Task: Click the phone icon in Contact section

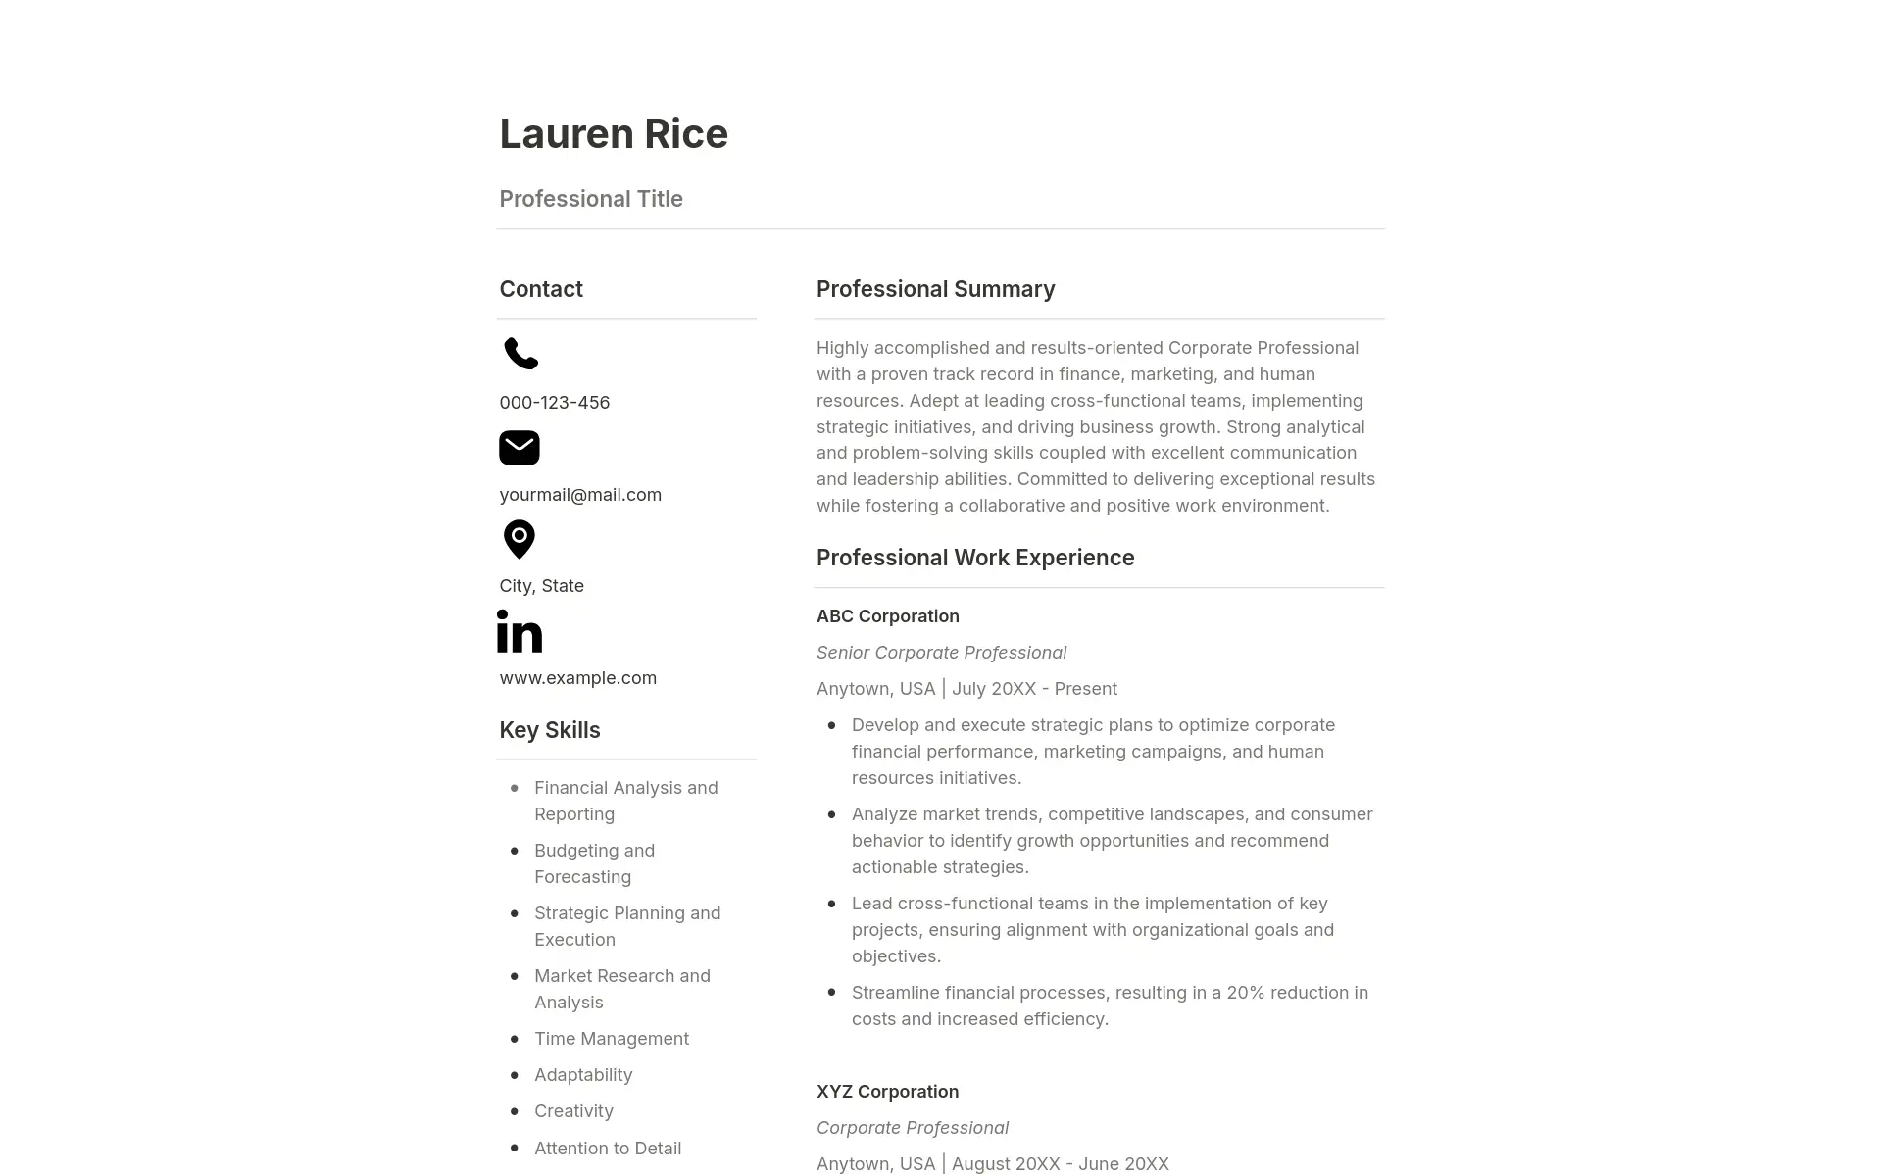Action: pyautogui.click(x=520, y=354)
